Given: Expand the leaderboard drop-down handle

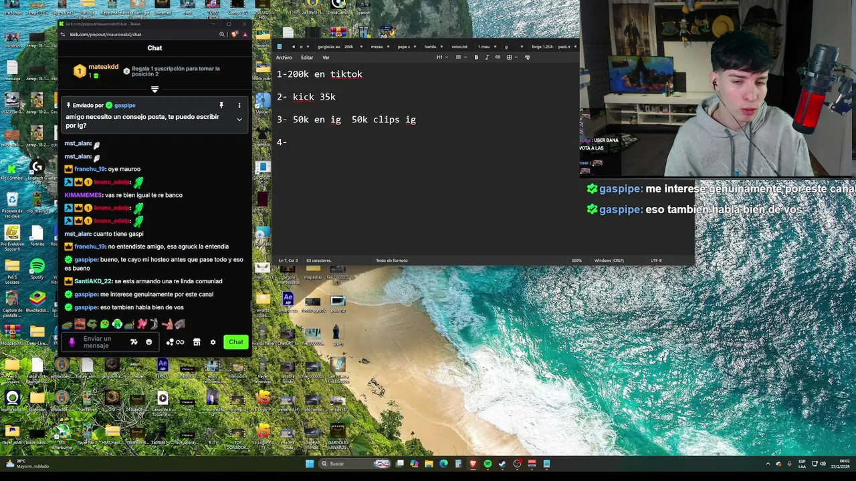Looking at the screenshot, I should 154,89.
